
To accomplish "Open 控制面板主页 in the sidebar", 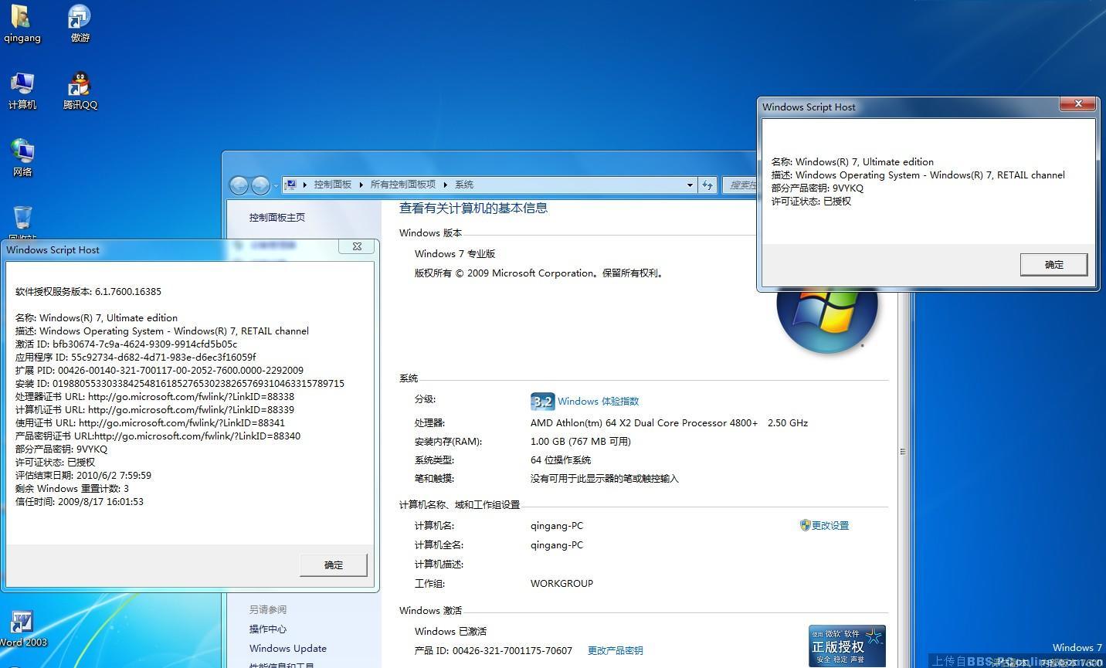I will click(x=276, y=218).
